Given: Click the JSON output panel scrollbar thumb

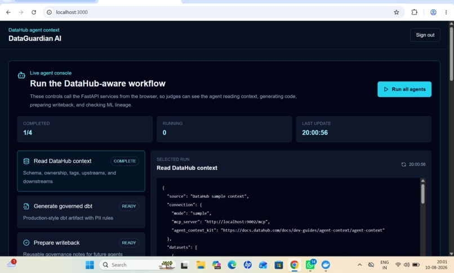Looking at the screenshot, I should coord(422,194).
